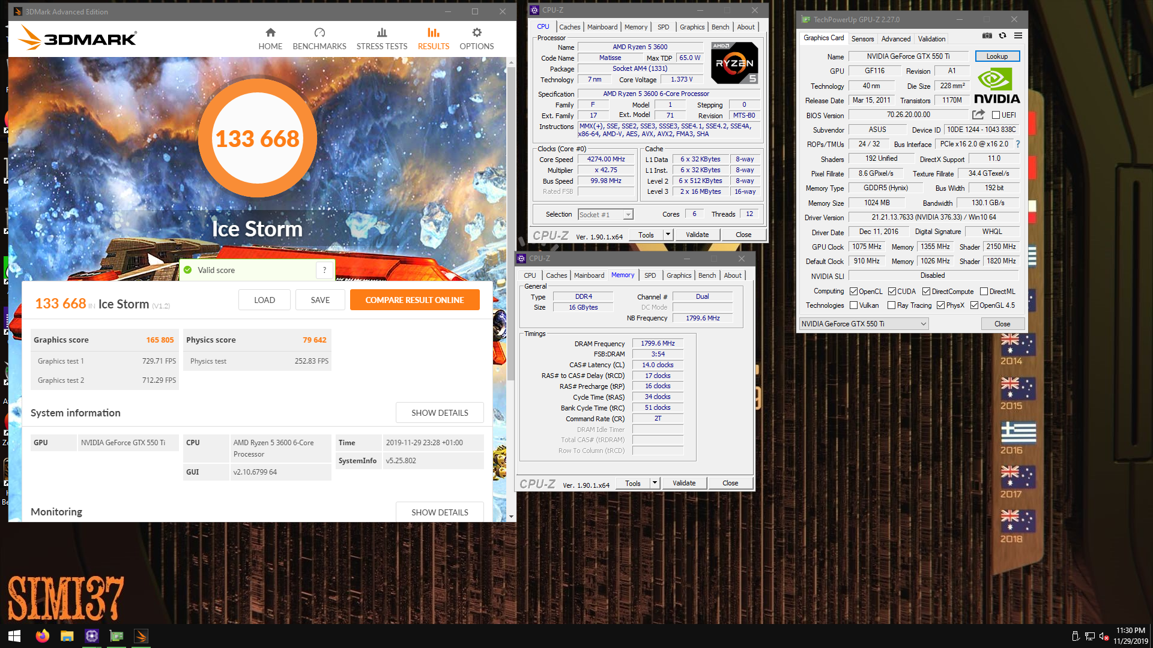Image resolution: width=1153 pixels, height=648 pixels.
Task: Open Graphics tab in upper CPU-Z window
Action: click(x=692, y=27)
